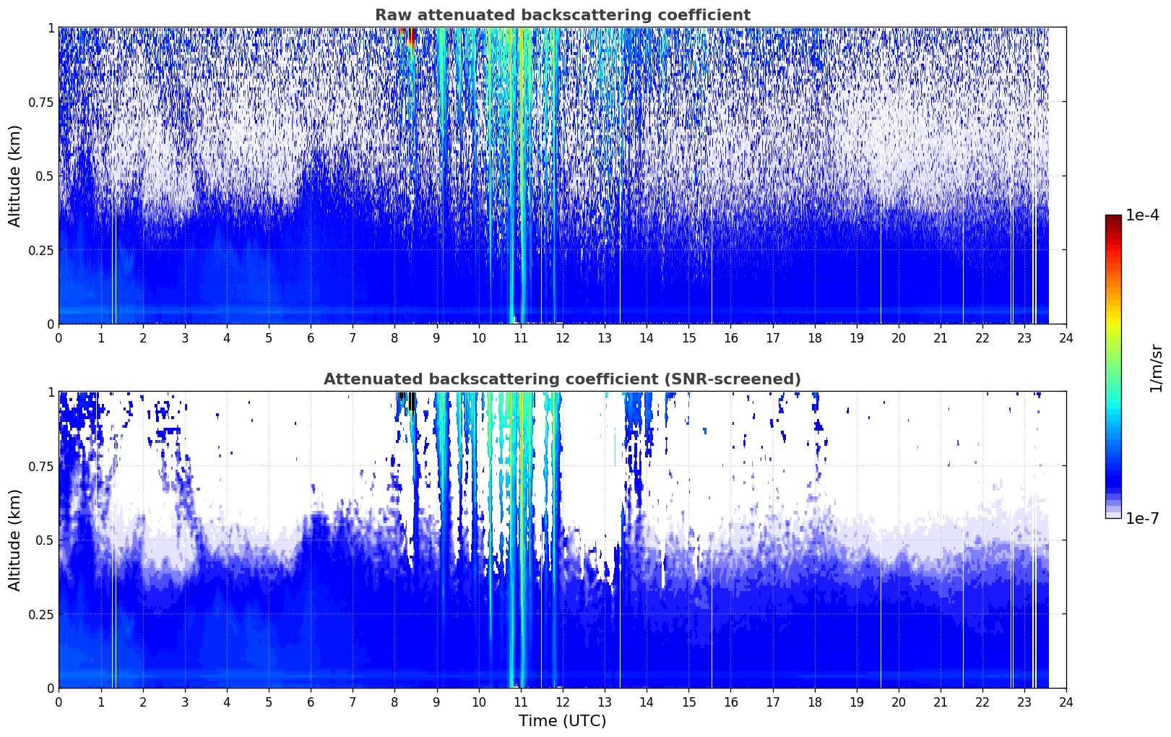Click the "1/m/sr" colorbar unit label

pos(1156,367)
